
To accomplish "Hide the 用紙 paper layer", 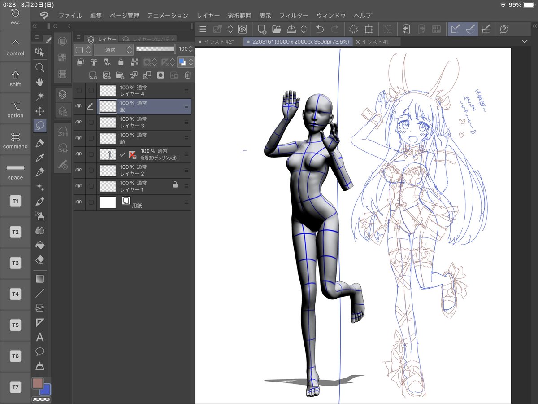I will 79,202.
